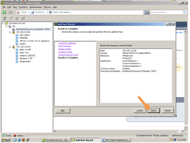This screenshot has height=143, width=190.
Task: Collapse the kts datacenter node
Action: point(7,27)
